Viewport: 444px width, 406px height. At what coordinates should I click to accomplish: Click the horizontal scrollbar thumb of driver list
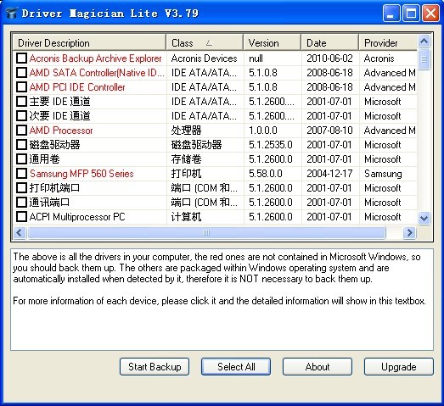(206, 233)
